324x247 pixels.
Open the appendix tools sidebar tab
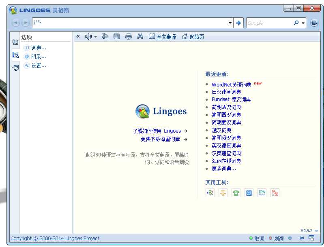(x=15, y=68)
